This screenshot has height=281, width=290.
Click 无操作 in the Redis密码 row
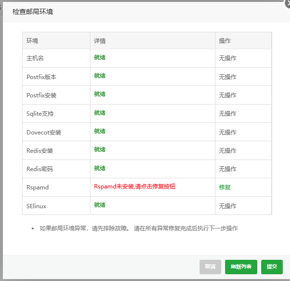pyautogui.click(x=227, y=169)
